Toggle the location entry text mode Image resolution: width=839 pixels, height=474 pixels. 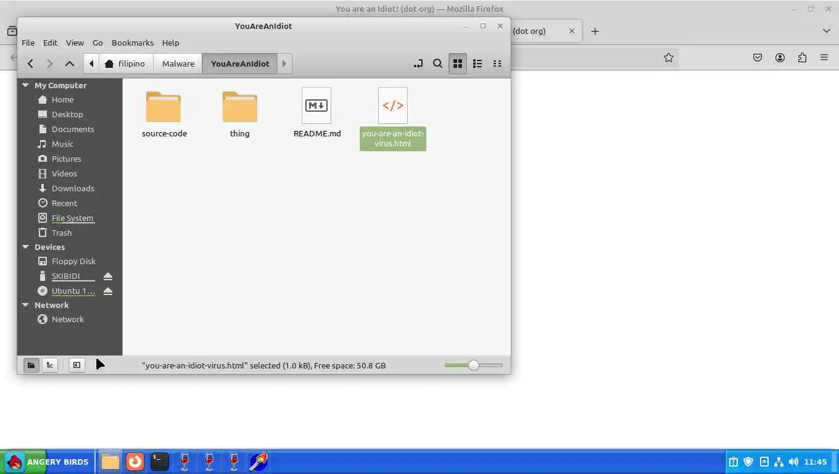pyautogui.click(x=418, y=64)
